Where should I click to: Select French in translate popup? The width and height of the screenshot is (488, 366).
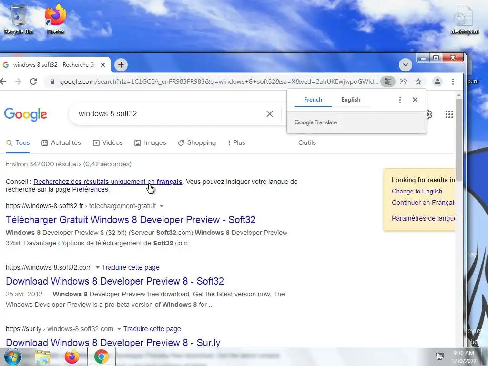pyautogui.click(x=313, y=100)
